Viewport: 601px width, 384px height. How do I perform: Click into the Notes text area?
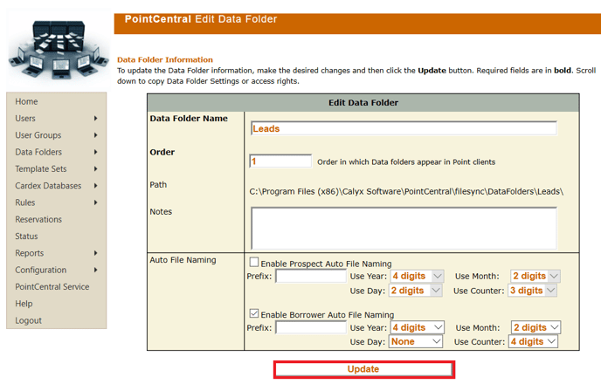pyautogui.click(x=404, y=228)
